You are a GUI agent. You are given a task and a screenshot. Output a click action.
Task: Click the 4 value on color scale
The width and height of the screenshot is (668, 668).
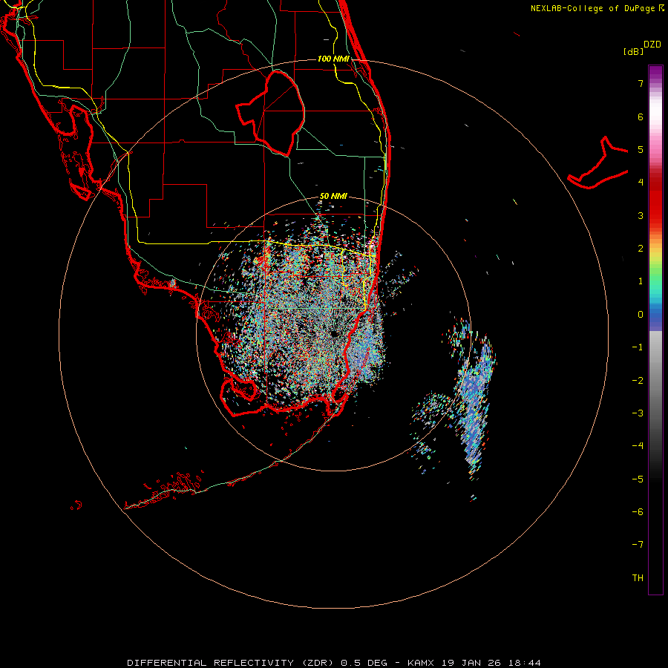click(x=641, y=183)
